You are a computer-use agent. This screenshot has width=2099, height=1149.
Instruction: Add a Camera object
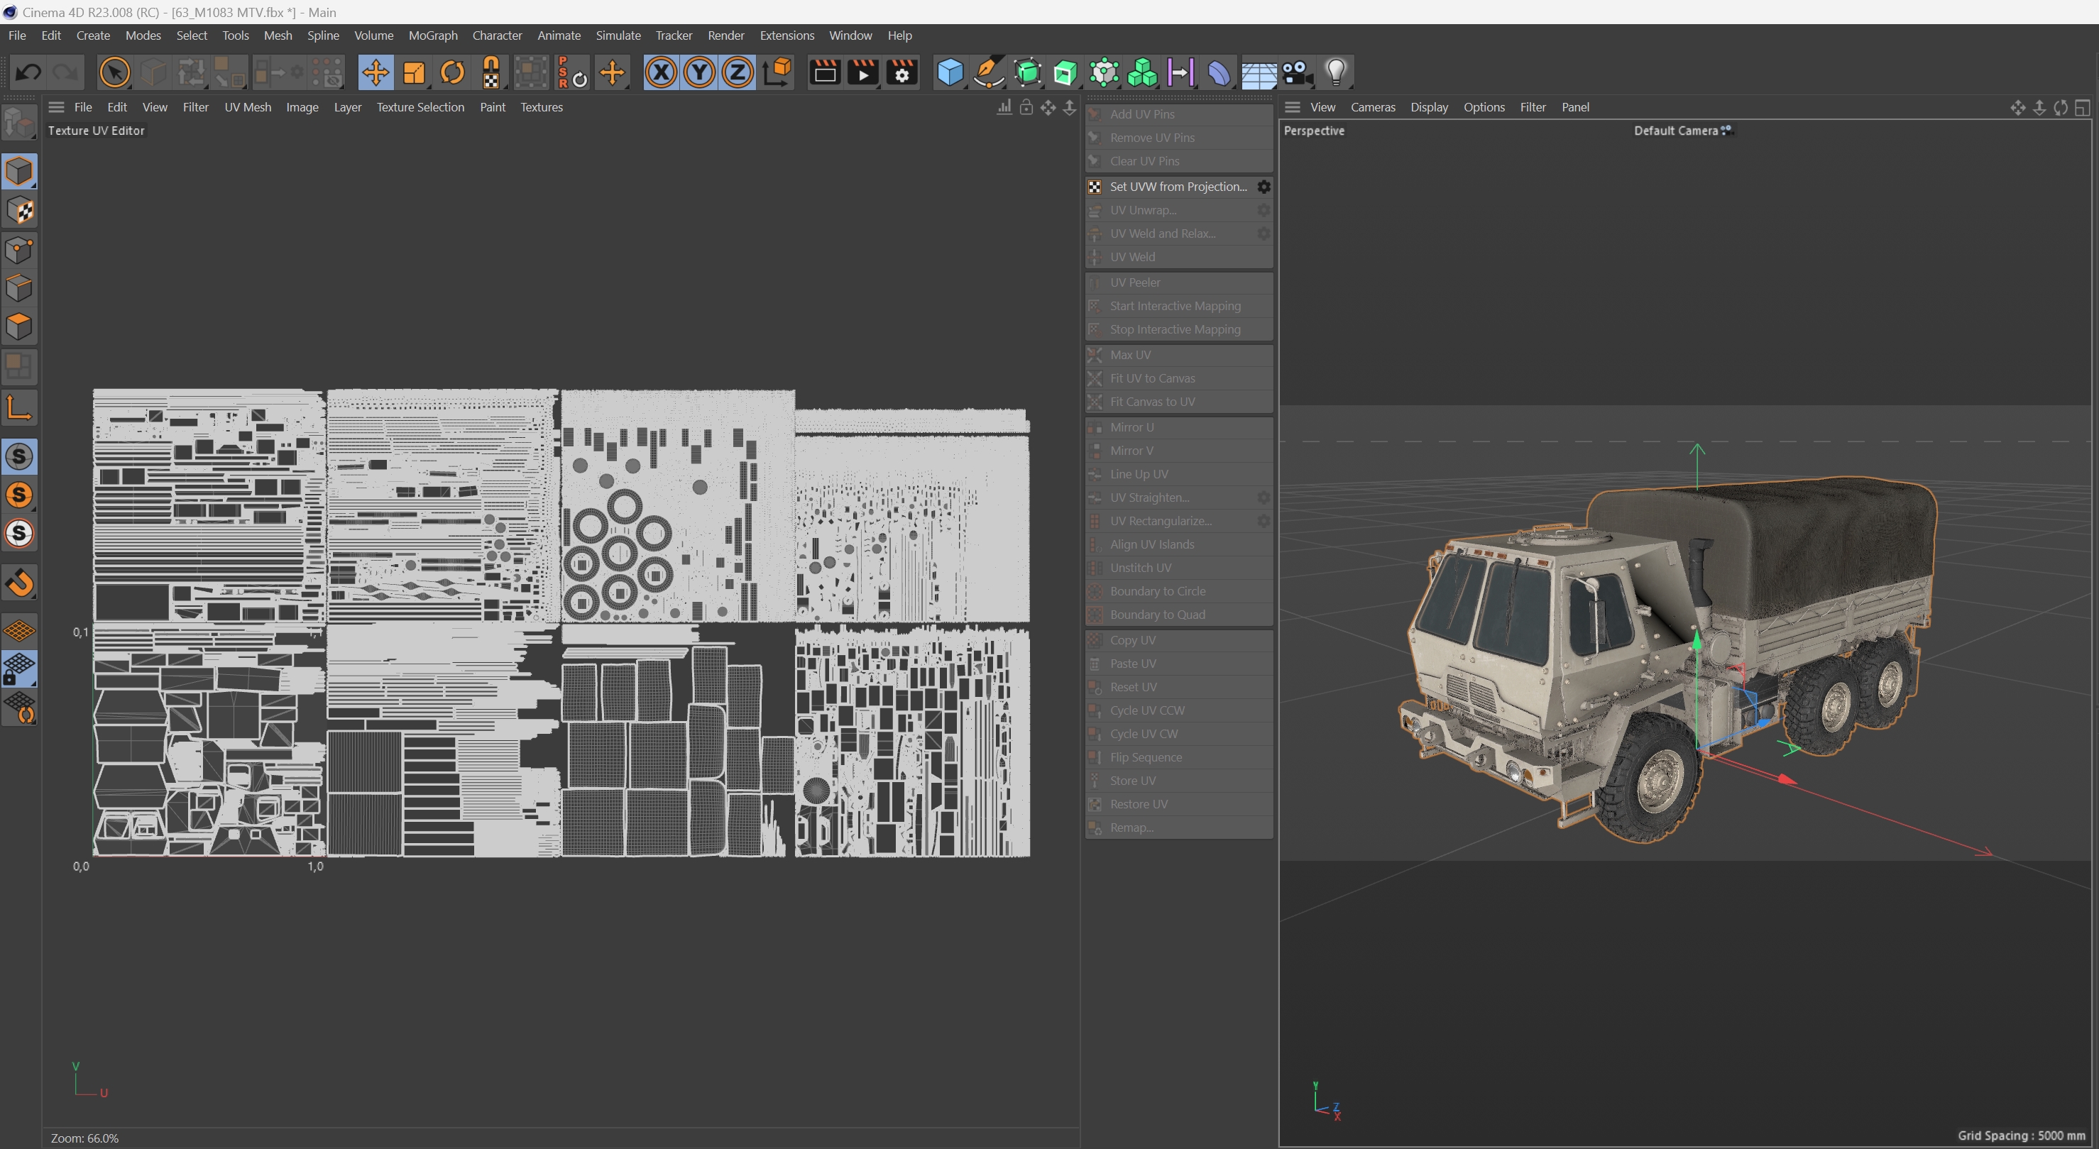tap(1296, 72)
